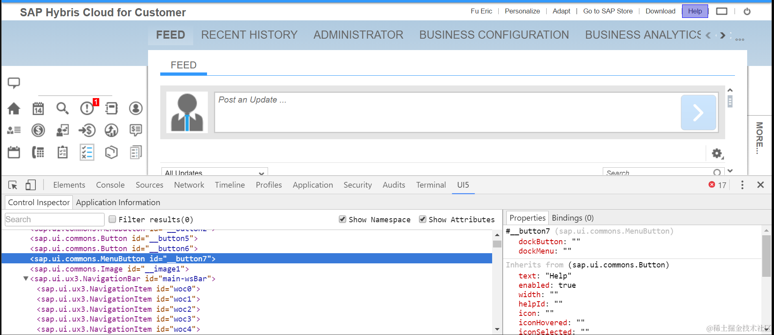The height and width of the screenshot is (335, 774).
Task: Select the highlighted check-and-cross list icon
Action: click(x=87, y=152)
